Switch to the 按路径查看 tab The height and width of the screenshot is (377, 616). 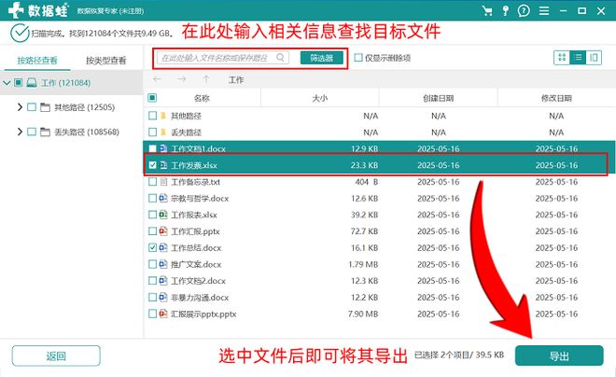click(x=37, y=60)
